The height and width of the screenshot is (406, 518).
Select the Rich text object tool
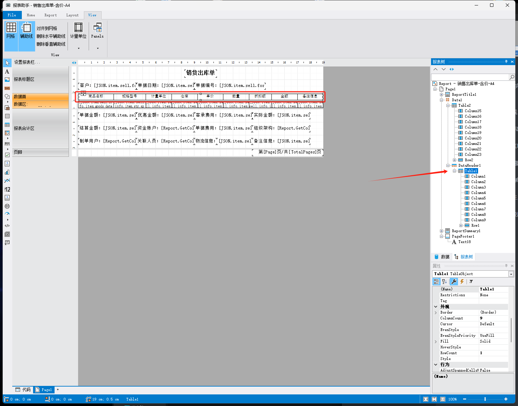pyautogui.click(x=7, y=163)
